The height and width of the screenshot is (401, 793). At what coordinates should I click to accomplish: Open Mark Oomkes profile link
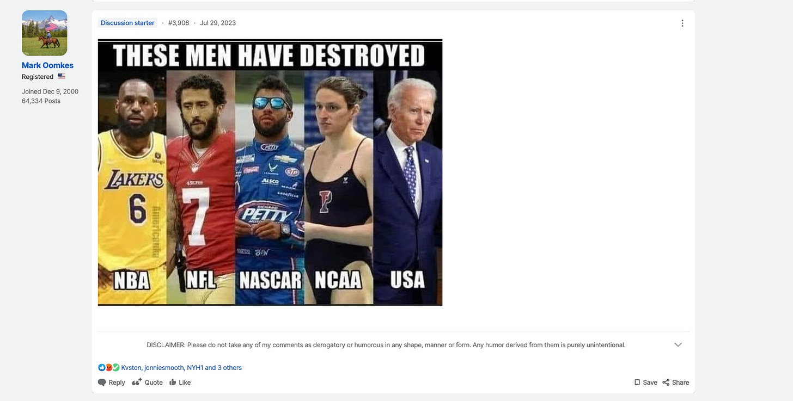click(47, 65)
